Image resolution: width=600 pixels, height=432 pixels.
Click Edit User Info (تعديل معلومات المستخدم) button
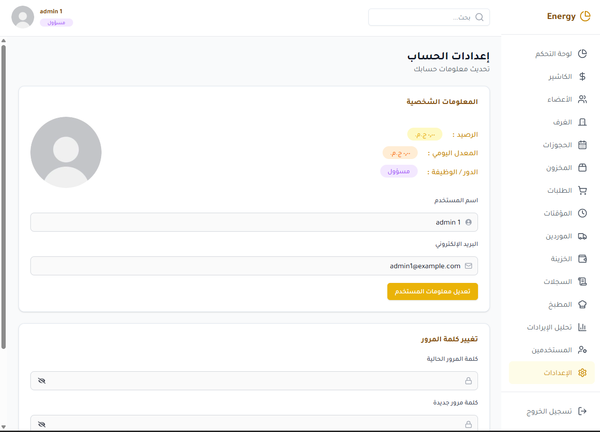tap(432, 291)
